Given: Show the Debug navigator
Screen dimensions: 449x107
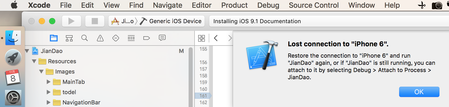Looking at the screenshot, I should click(131, 38).
